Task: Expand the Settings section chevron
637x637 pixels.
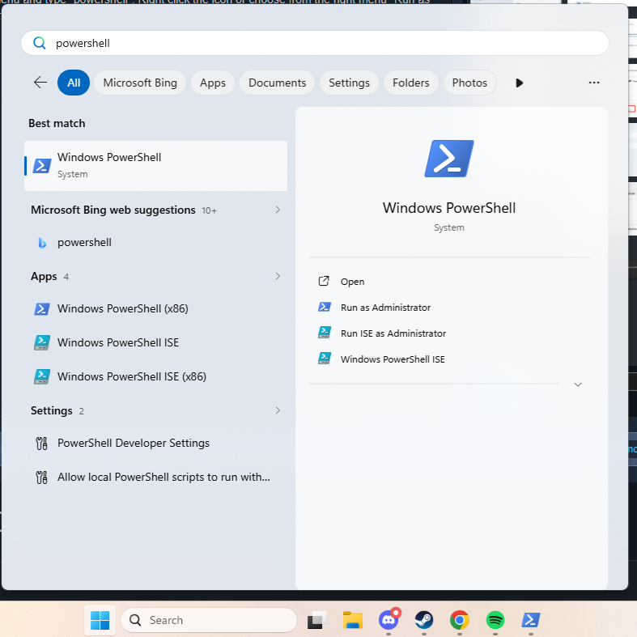Action: tap(278, 410)
